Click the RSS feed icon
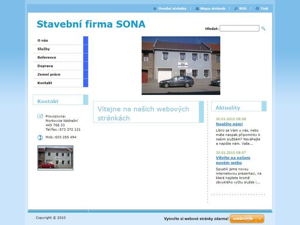Screen dimensions: 300x225 click(x=236, y=9)
